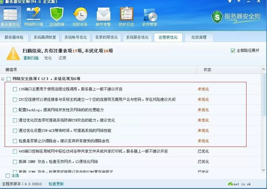Click the 主程序版本 4.0.03010 text

pos(22,184)
